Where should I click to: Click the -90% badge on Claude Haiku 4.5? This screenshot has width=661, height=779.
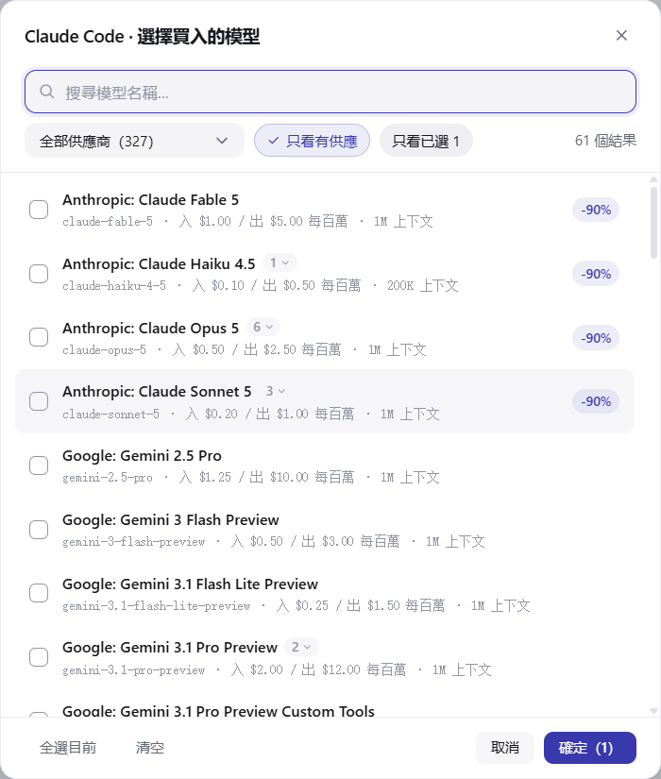point(596,274)
